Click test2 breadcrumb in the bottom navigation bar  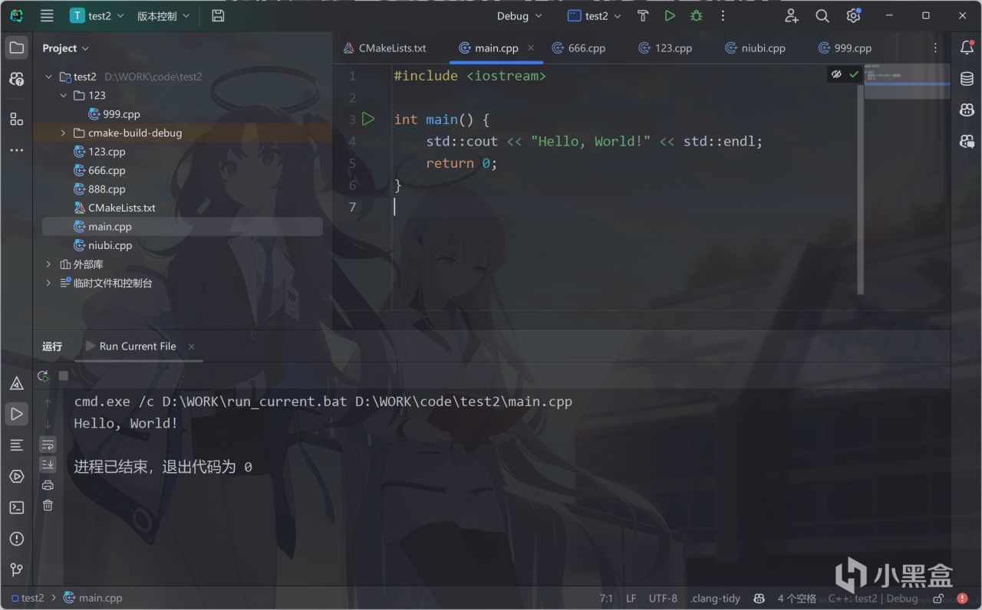[26, 598]
